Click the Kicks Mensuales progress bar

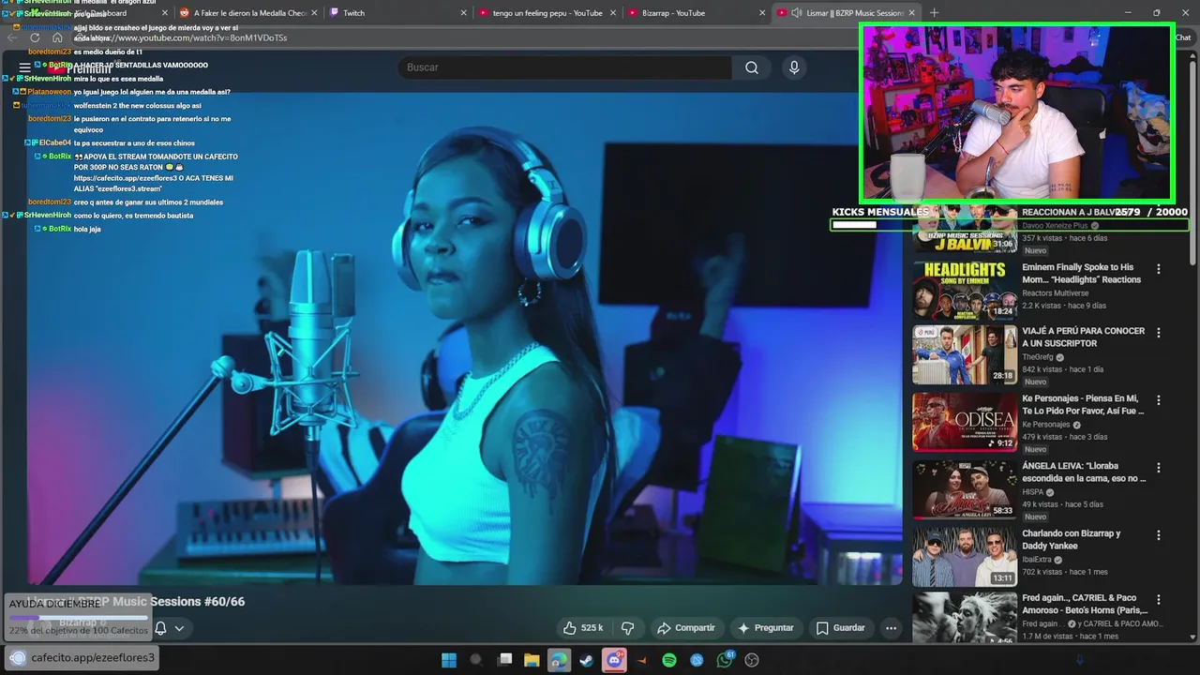pyautogui.click(x=1010, y=225)
